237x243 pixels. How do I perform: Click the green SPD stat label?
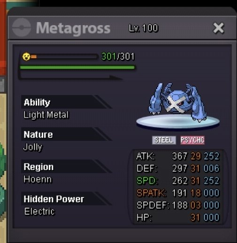click(x=147, y=181)
